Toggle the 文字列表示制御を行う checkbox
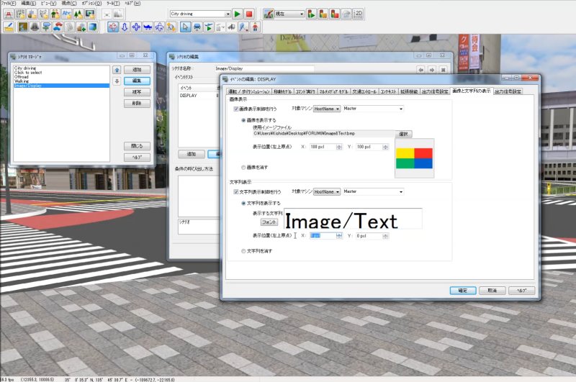The height and width of the screenshot is (382, 576). pyautogui.click(x=236, y=191)
